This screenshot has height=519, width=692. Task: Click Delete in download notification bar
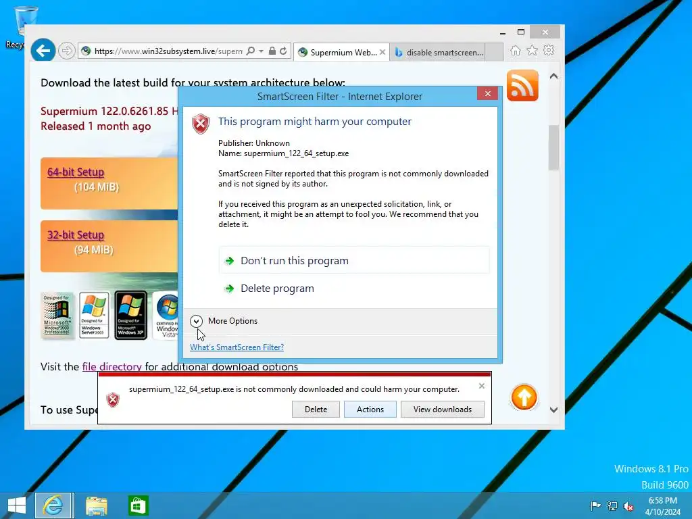pos(316,409)
